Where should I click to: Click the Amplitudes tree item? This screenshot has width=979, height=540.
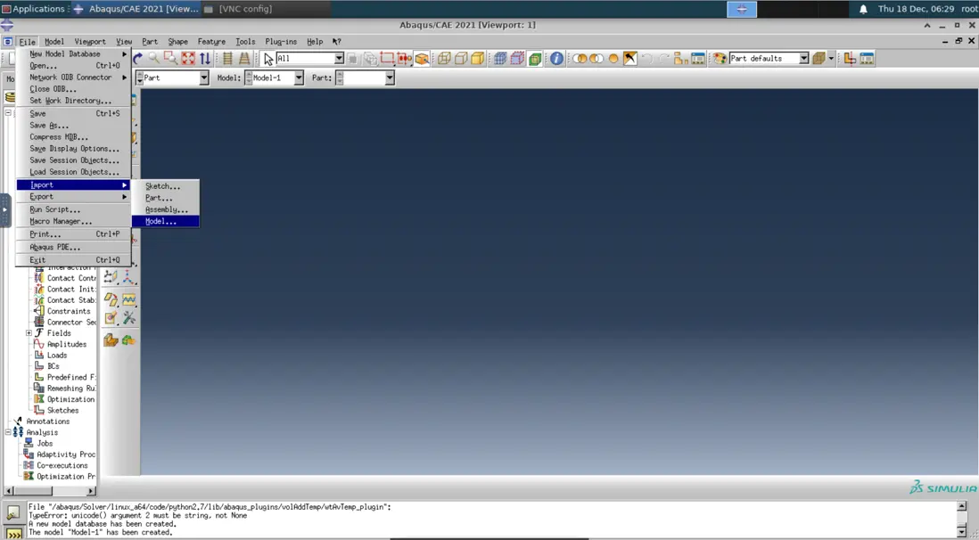click(x=66, y=344)
